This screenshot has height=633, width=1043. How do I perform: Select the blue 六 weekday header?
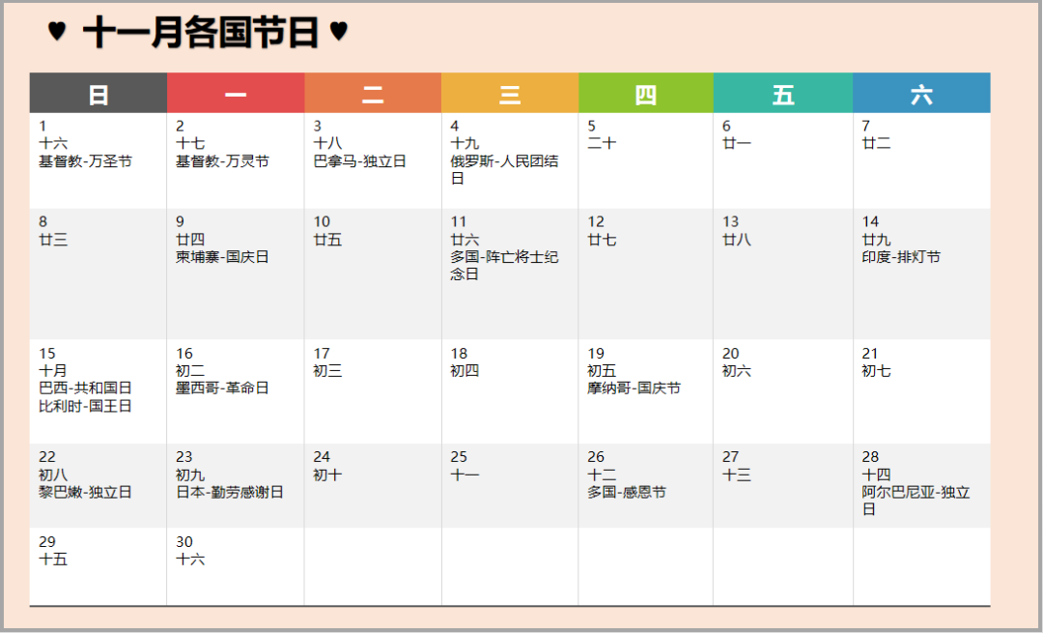coord(922,93)
